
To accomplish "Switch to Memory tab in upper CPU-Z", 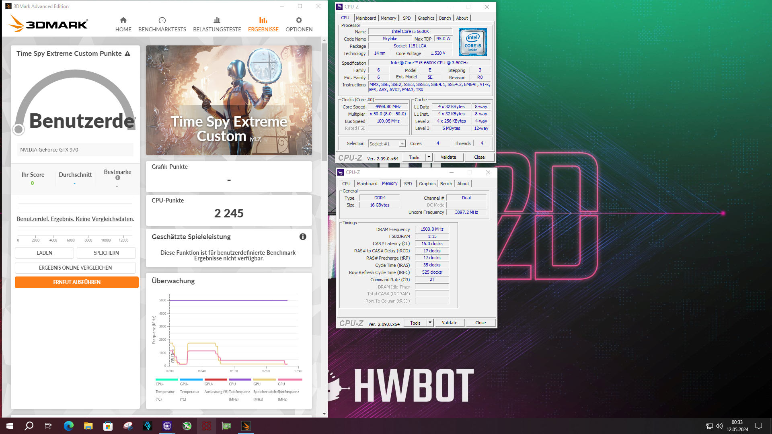I will tap(388, 18).
